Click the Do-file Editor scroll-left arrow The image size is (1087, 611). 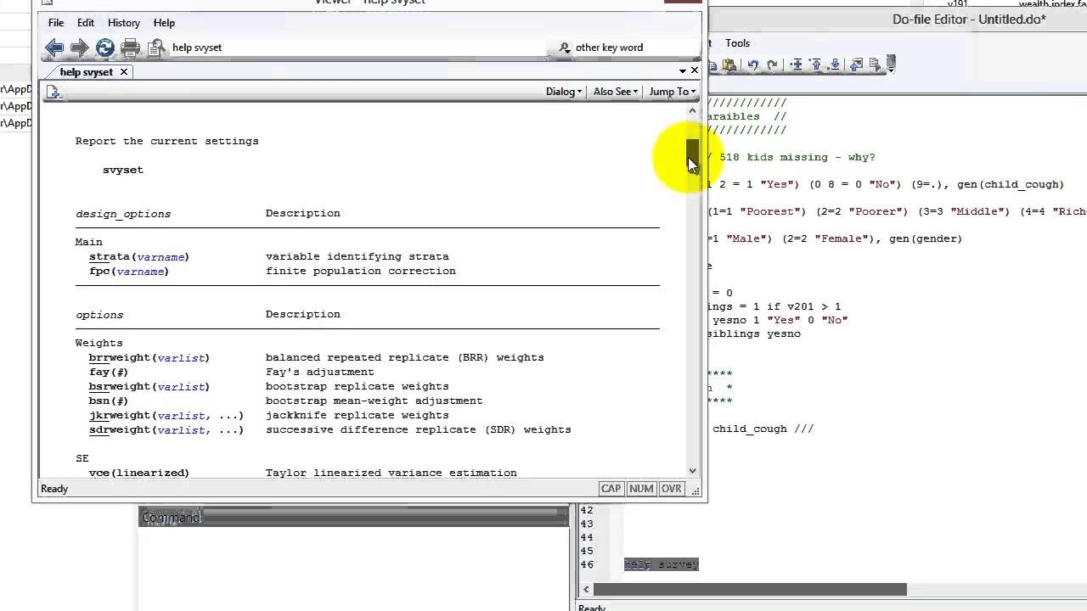pos(586,589)
